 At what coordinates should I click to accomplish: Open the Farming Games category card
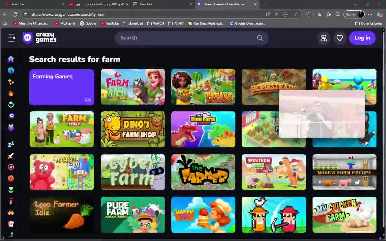pyautogui.click(x=62, y=87)
